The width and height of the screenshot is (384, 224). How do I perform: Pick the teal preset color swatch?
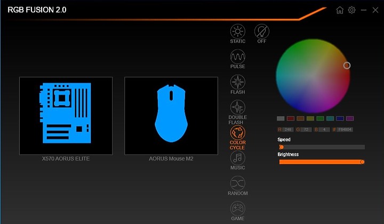tap(330, 118)
